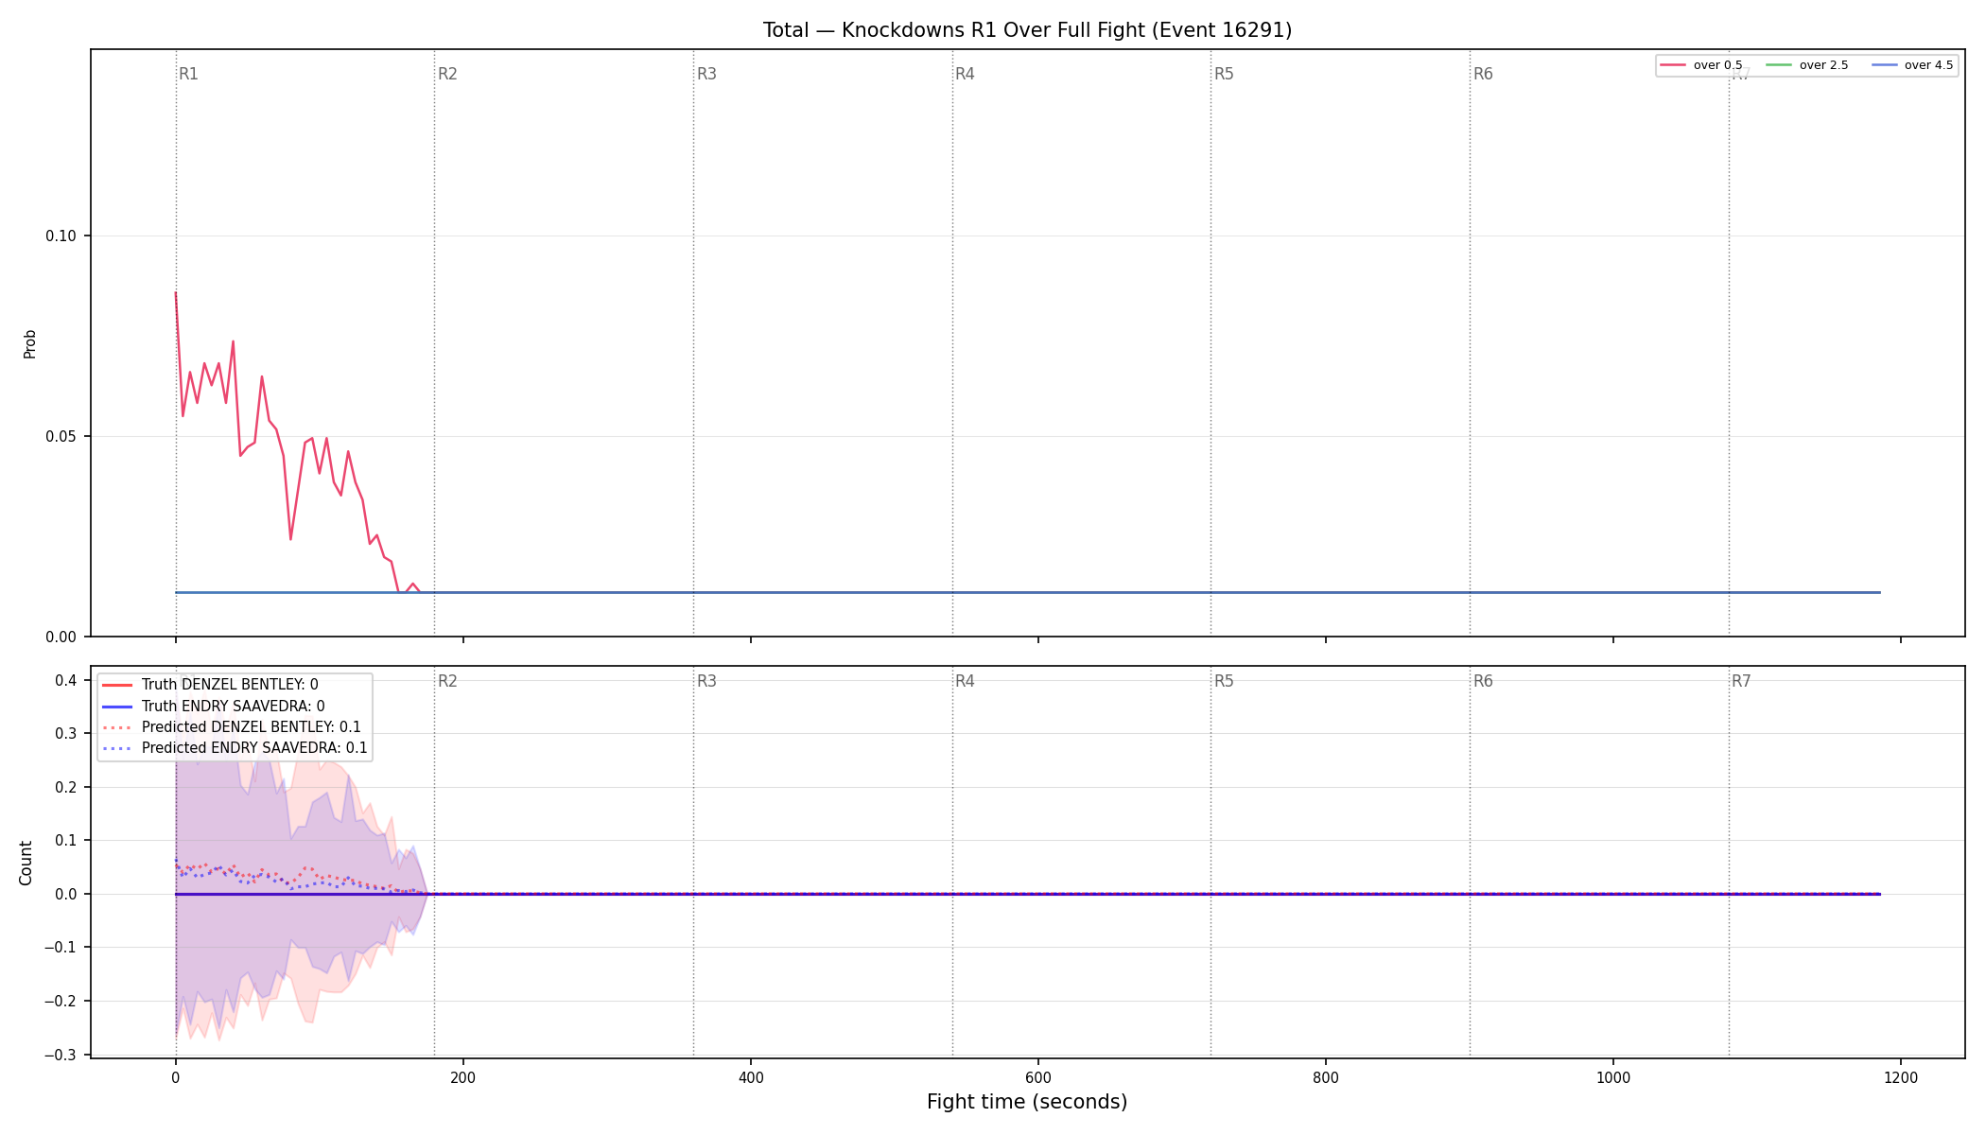Screen dimensions: 1986x1135
Task: Click the 'over 0.5' legend entry
Action: (x=1701, y=65)
